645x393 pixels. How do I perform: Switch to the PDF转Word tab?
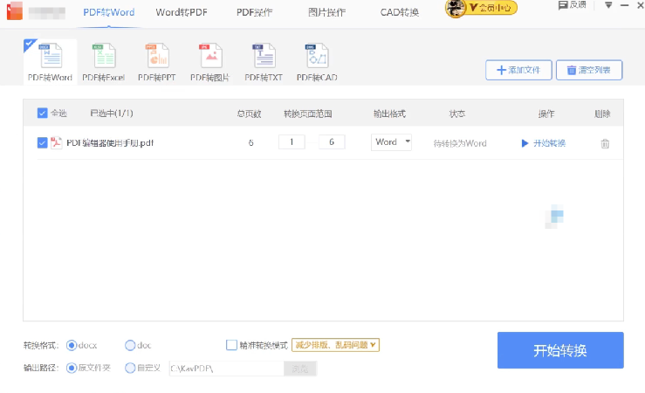[x=108, y=12]
